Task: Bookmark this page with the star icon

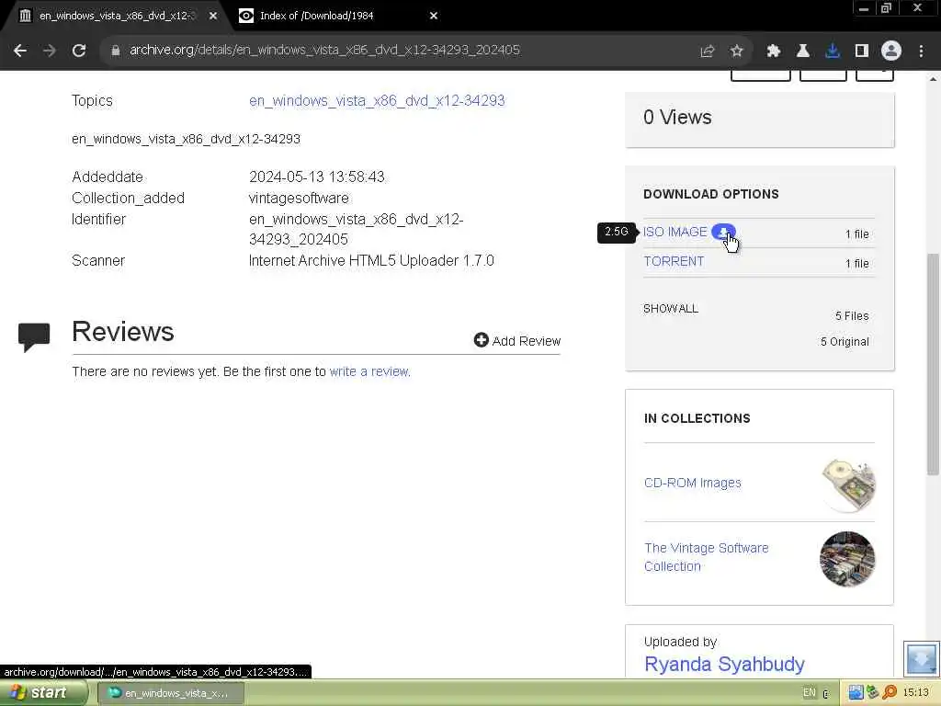Action: coord(736,51)
